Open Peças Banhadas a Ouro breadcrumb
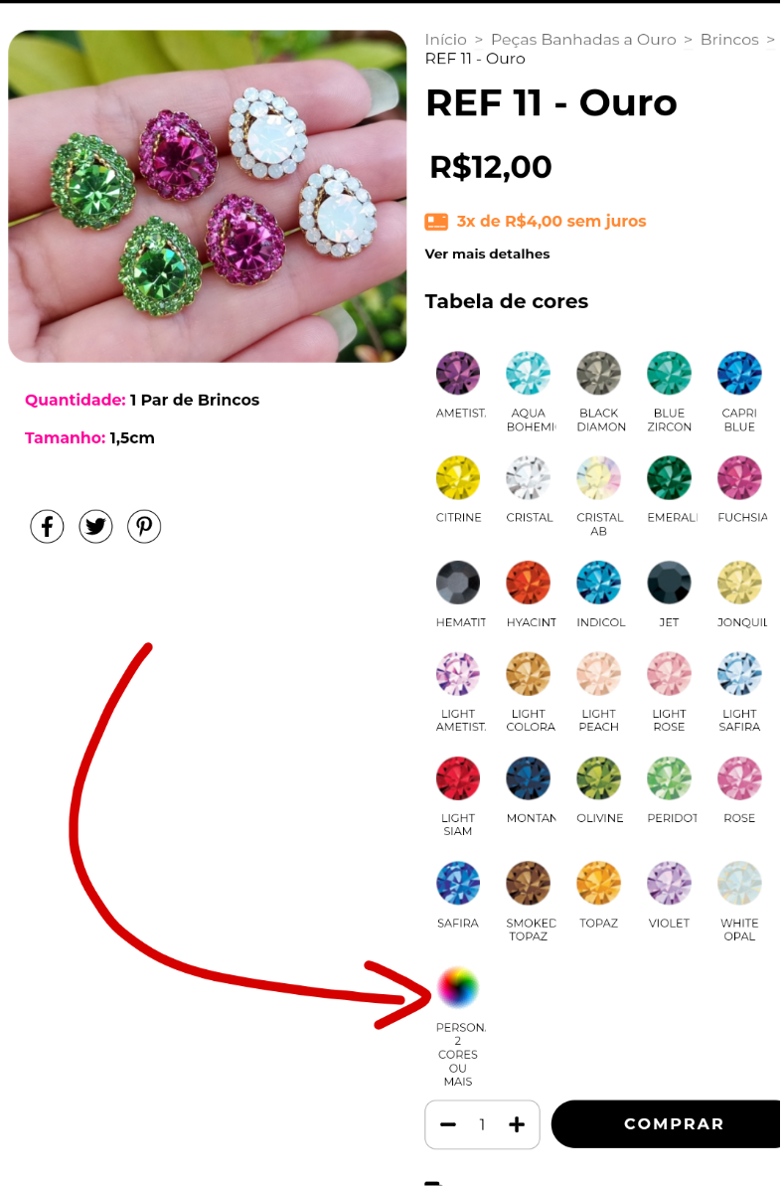This screenshot has width=784, height=1186. 583,40
